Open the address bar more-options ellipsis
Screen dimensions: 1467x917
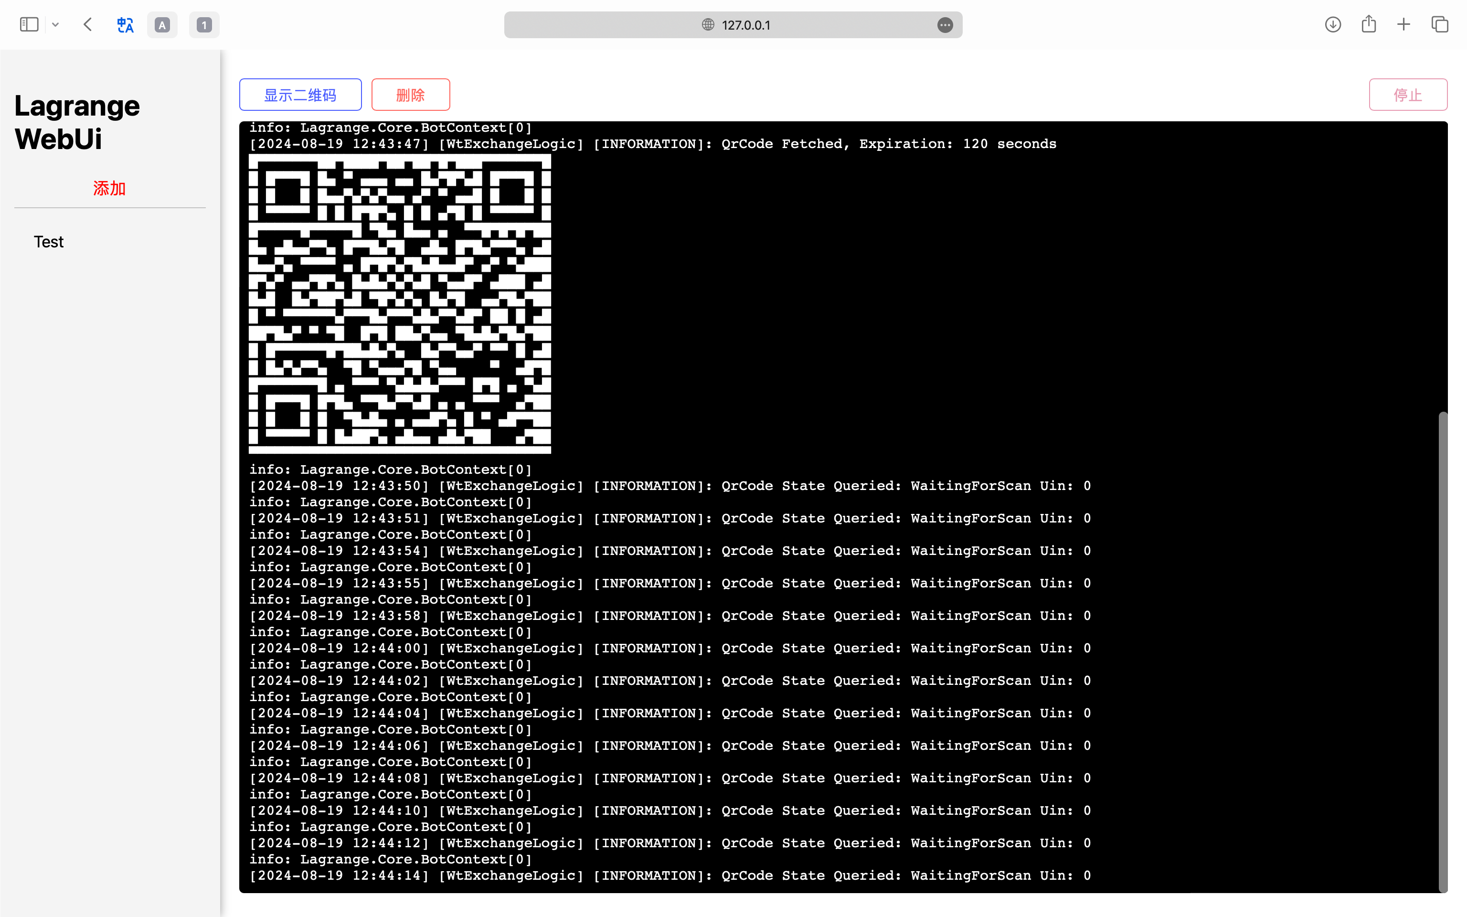pyautogui.click(x=945, y=25)
